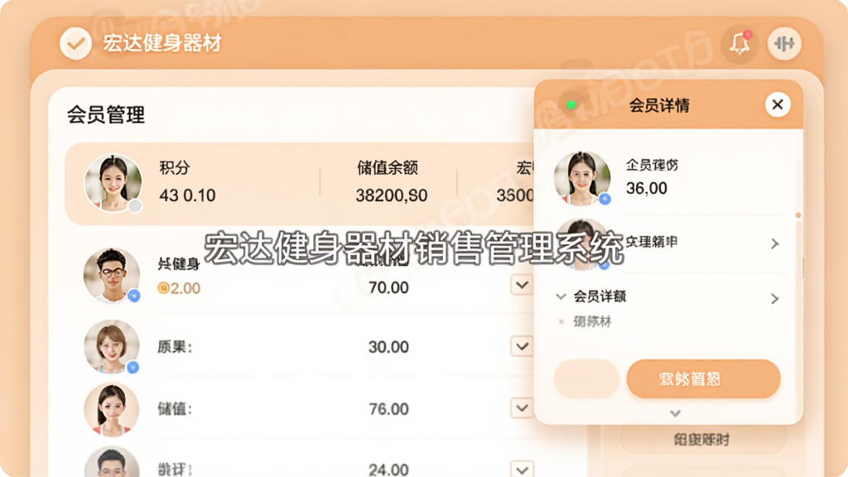This screenshot has height=477, width=848.
Task: Click the checkmark logo beside 宏达健身器材
Action: tap(75, 43)
